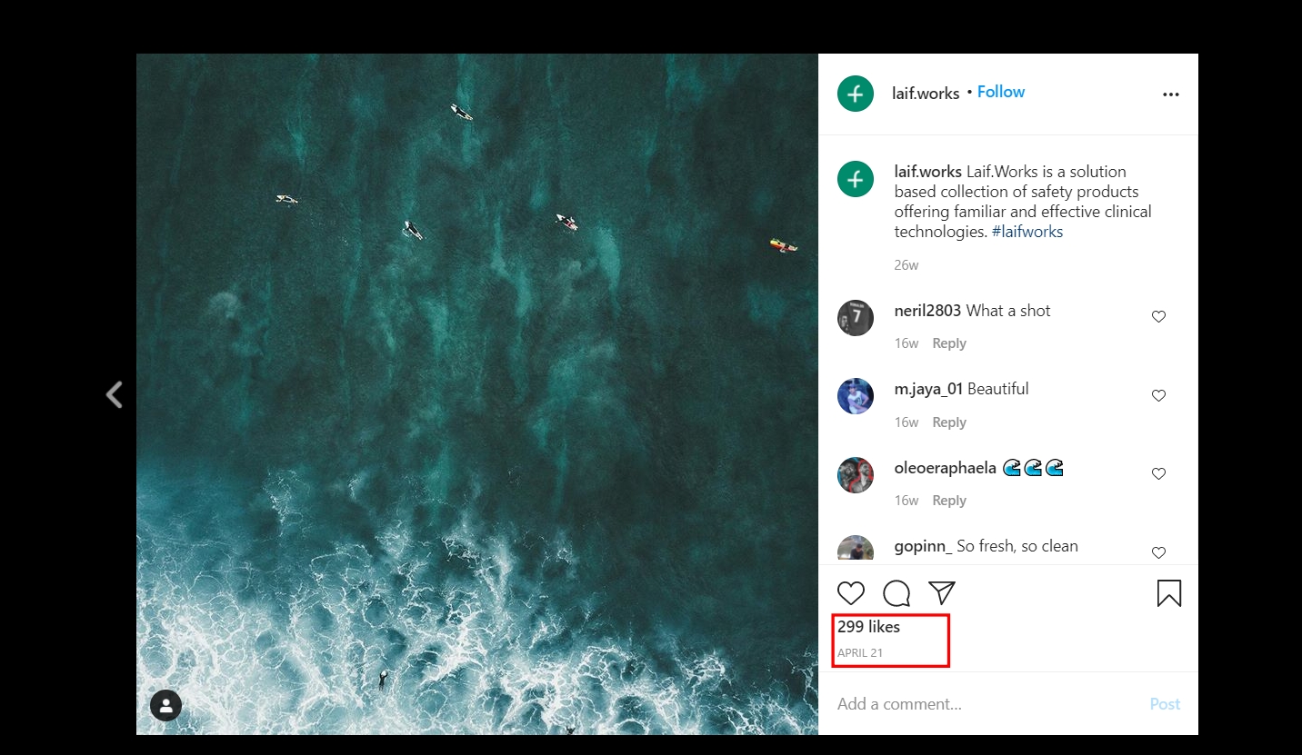
Task: Share the post with paper plane icon
Action: coord(942,593)
